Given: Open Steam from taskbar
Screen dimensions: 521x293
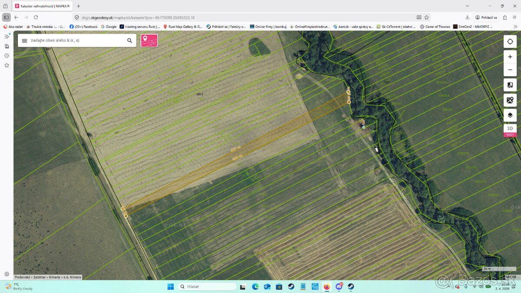Looking at the screenshot, I should 291,286.
